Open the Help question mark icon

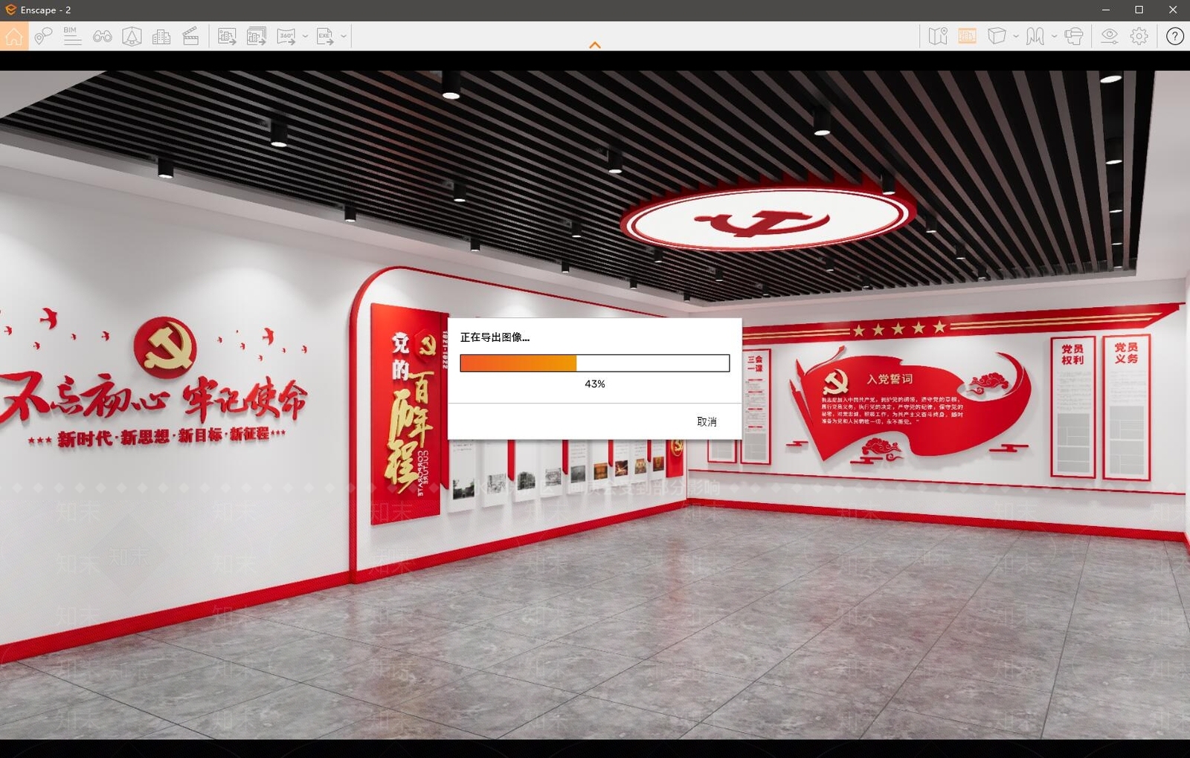pos(1175,36)
